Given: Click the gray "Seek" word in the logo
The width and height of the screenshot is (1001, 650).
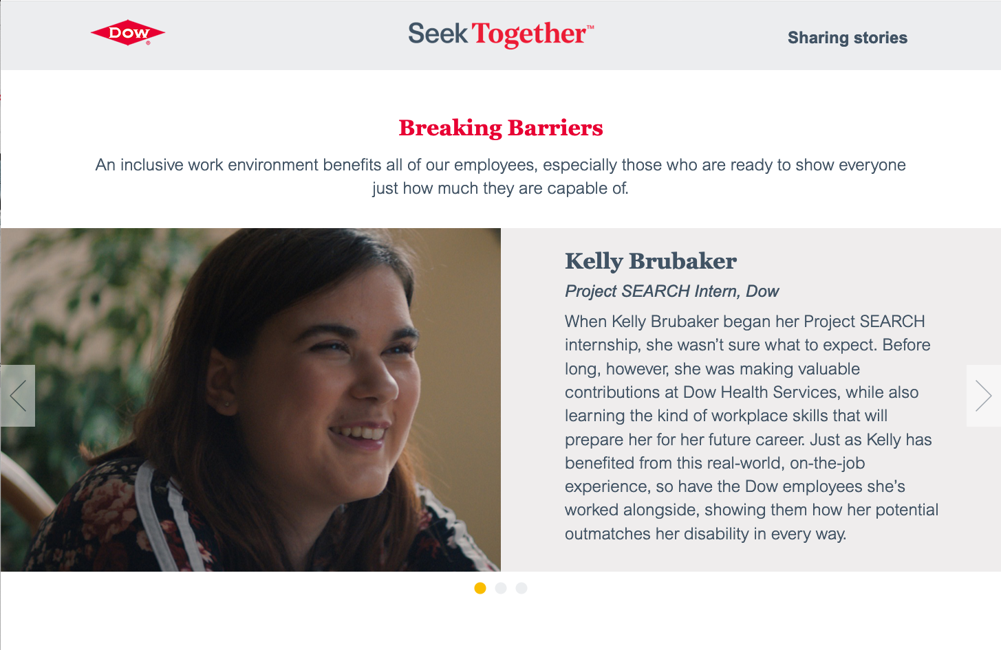Looking at the screenshot, I should pos(438,34).
